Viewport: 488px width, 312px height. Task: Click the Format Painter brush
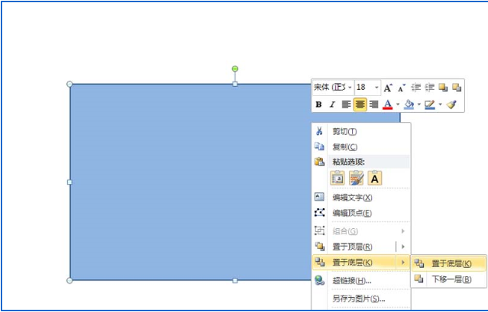451,105
